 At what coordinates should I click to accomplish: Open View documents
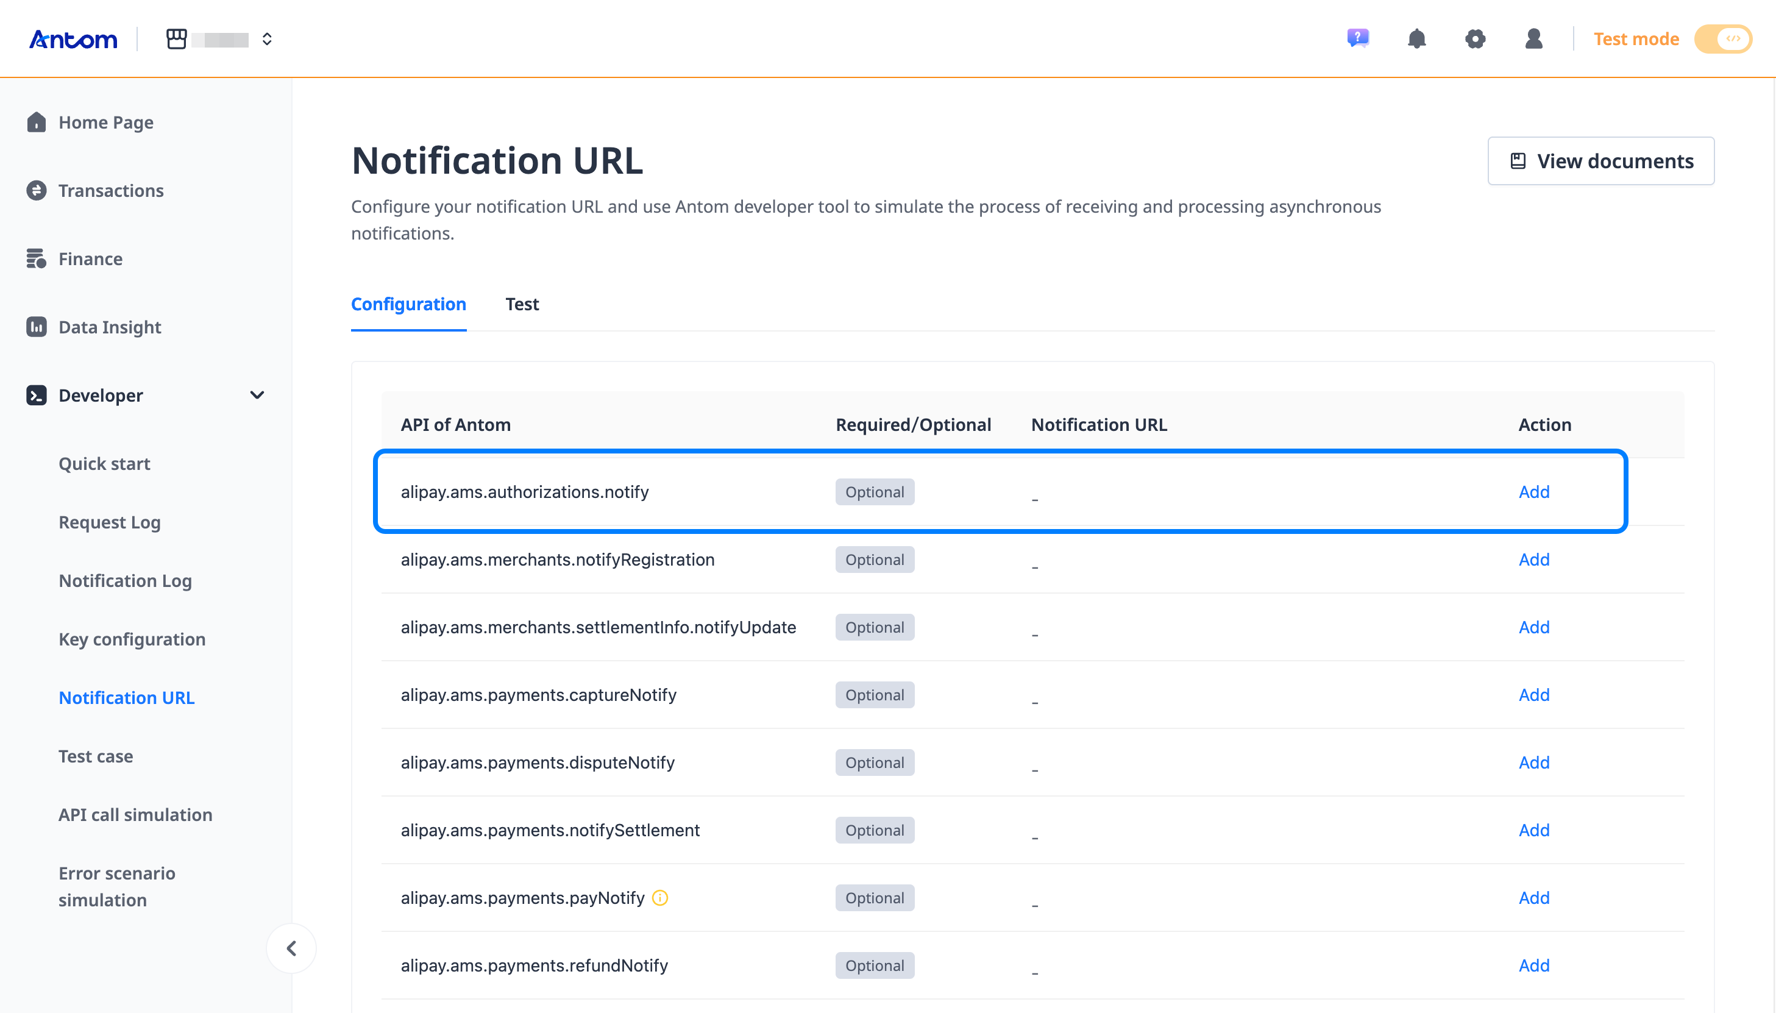(1600, 161)
